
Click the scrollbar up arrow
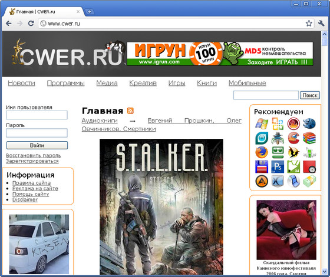(x=324, y=34)
